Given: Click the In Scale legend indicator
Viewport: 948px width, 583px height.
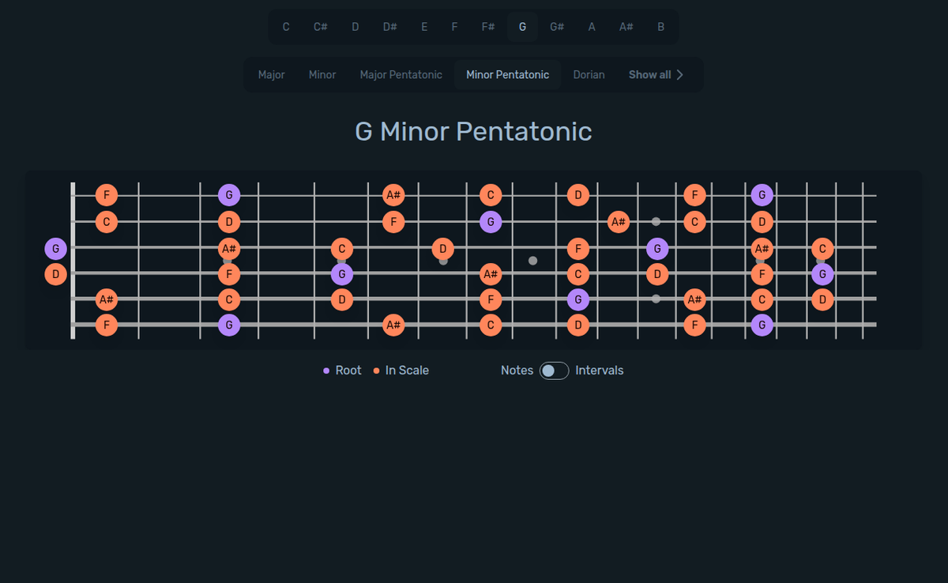Looking at the screenshot, I should click(375, 370).
